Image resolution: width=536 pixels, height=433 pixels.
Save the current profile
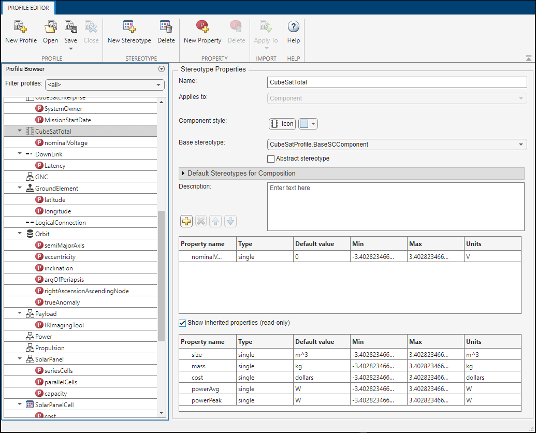click(70, 30)
